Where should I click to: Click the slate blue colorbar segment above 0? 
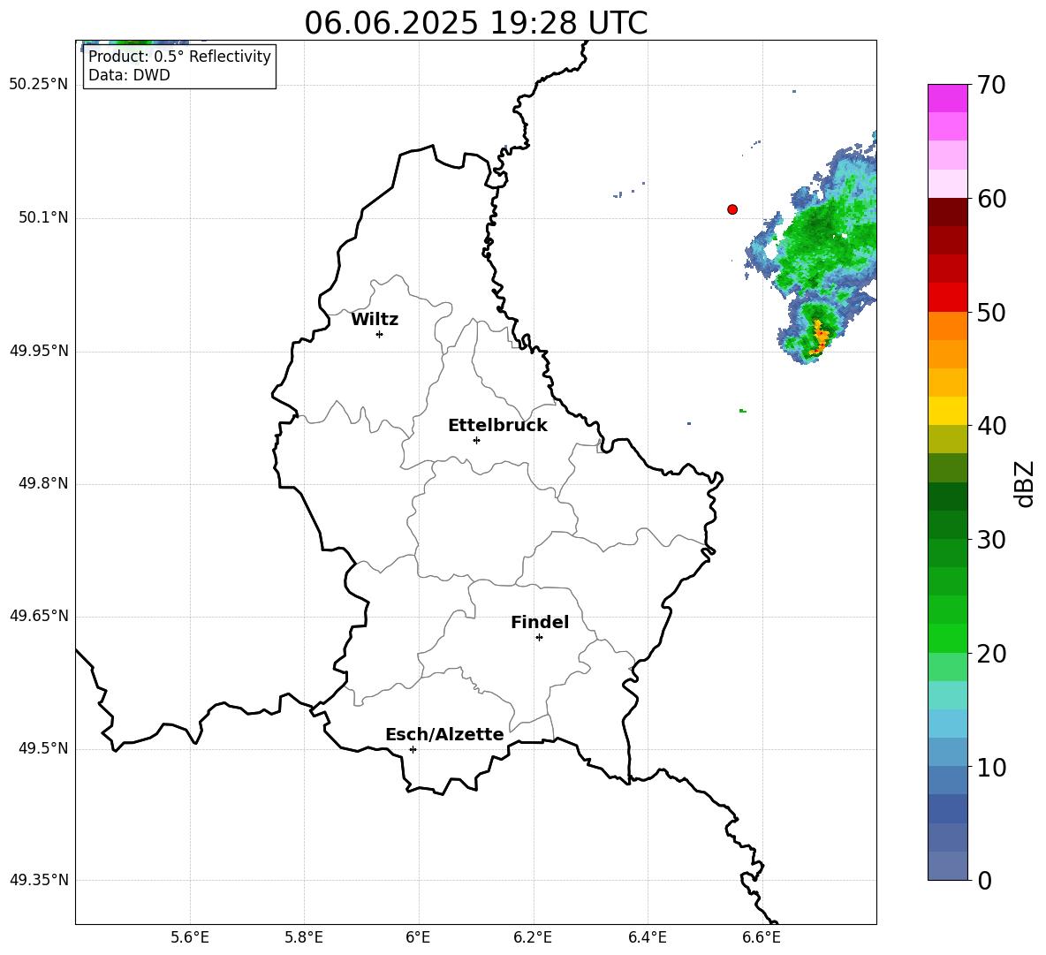click(x=947, y=866)
